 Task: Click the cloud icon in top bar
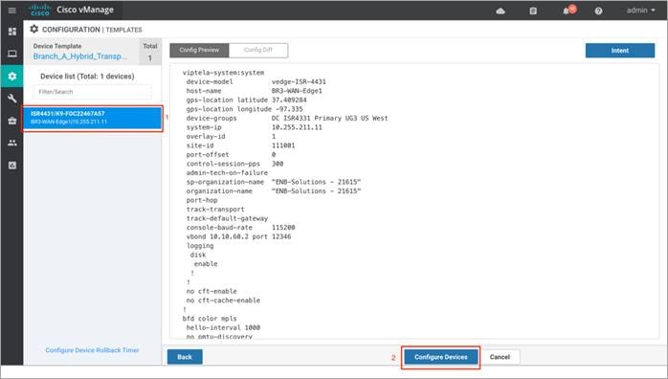click(x=501, y=11)
